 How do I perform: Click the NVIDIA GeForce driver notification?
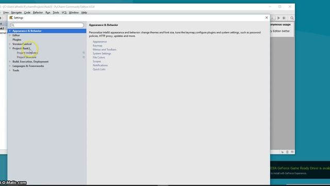(x=300, y=170)
